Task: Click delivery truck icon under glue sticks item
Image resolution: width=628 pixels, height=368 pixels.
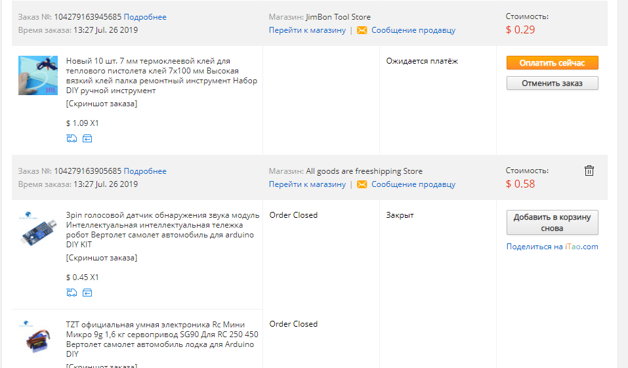Action: [72, 138]
